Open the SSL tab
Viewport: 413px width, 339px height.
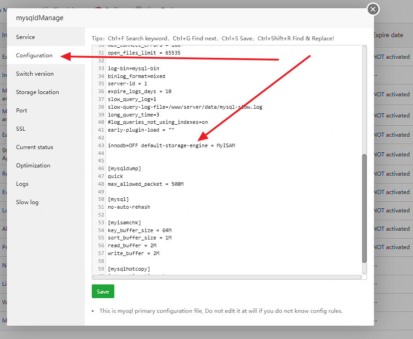coord(21,129)
